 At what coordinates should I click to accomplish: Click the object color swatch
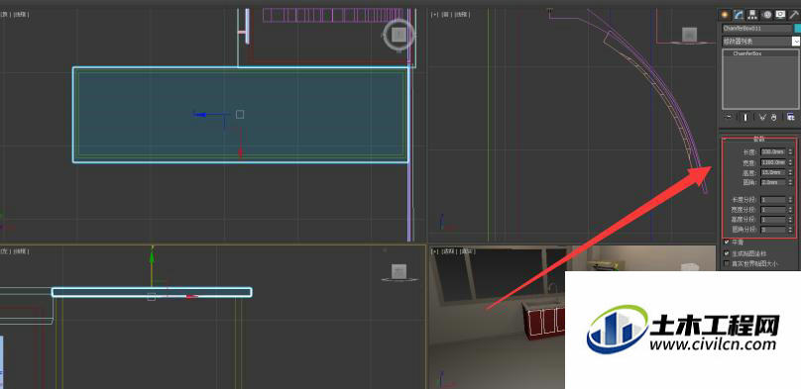point(797,29)
